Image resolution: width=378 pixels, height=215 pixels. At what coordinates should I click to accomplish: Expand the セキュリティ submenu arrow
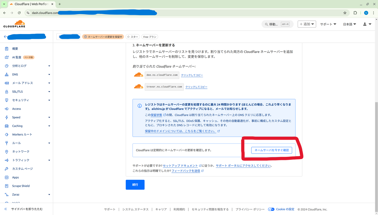49,100
